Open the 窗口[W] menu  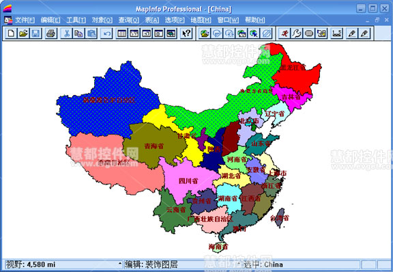[228, 20]
